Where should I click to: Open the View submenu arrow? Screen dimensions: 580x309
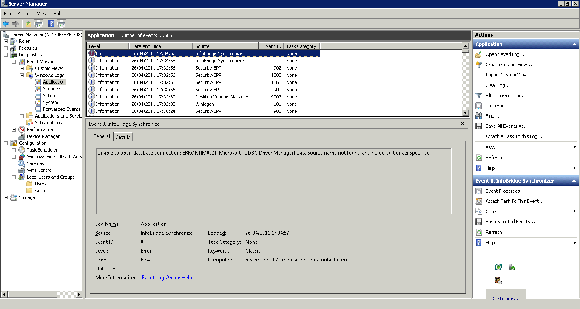574,147
